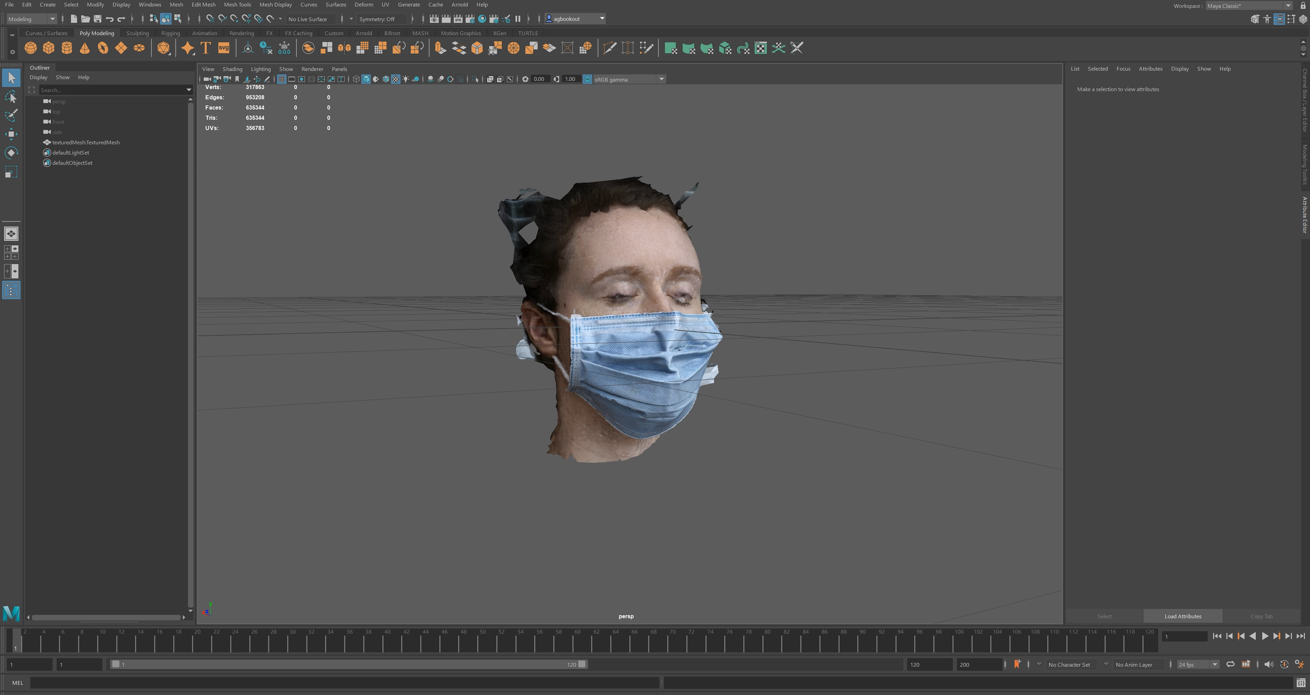Screen dimensions: 1310x695
Task: Click the Undo arrow in status line
Action: [x=109, y=19]
